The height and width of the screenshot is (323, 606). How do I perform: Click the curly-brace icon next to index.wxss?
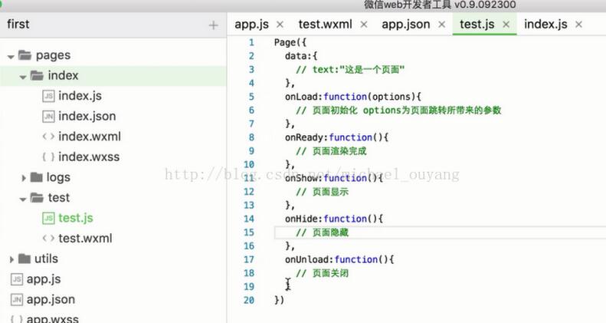[x=48, y=157]
